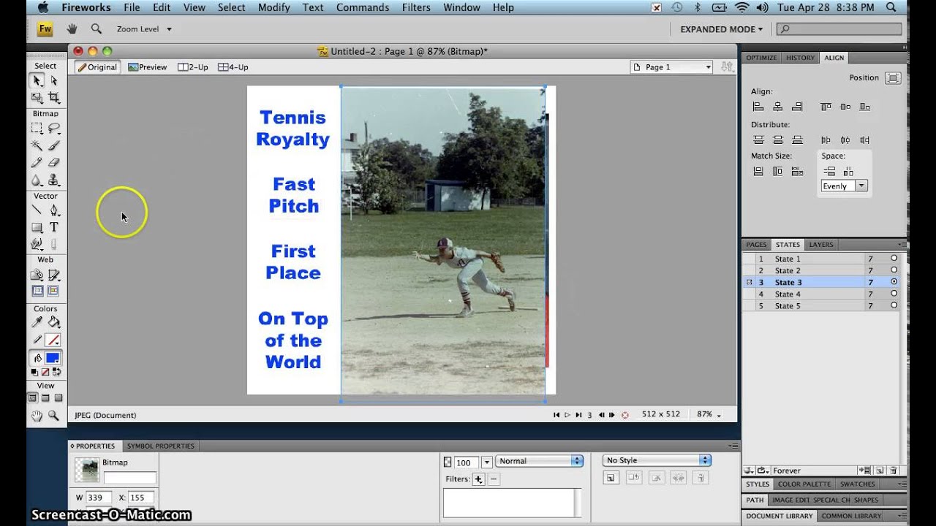
Task: Select the Rectangle vector tool
Action: pos(37,228)
